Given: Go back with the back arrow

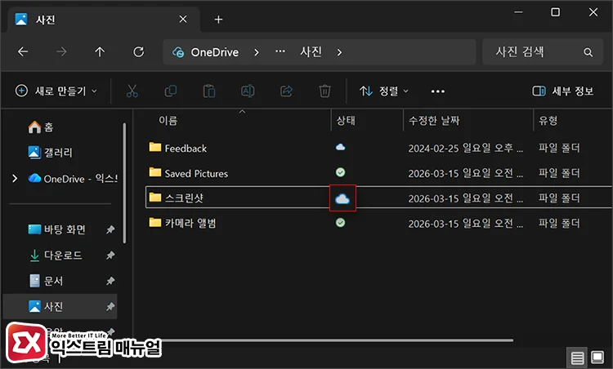Looking at the screenshot, I should click(x=23, y=51).
